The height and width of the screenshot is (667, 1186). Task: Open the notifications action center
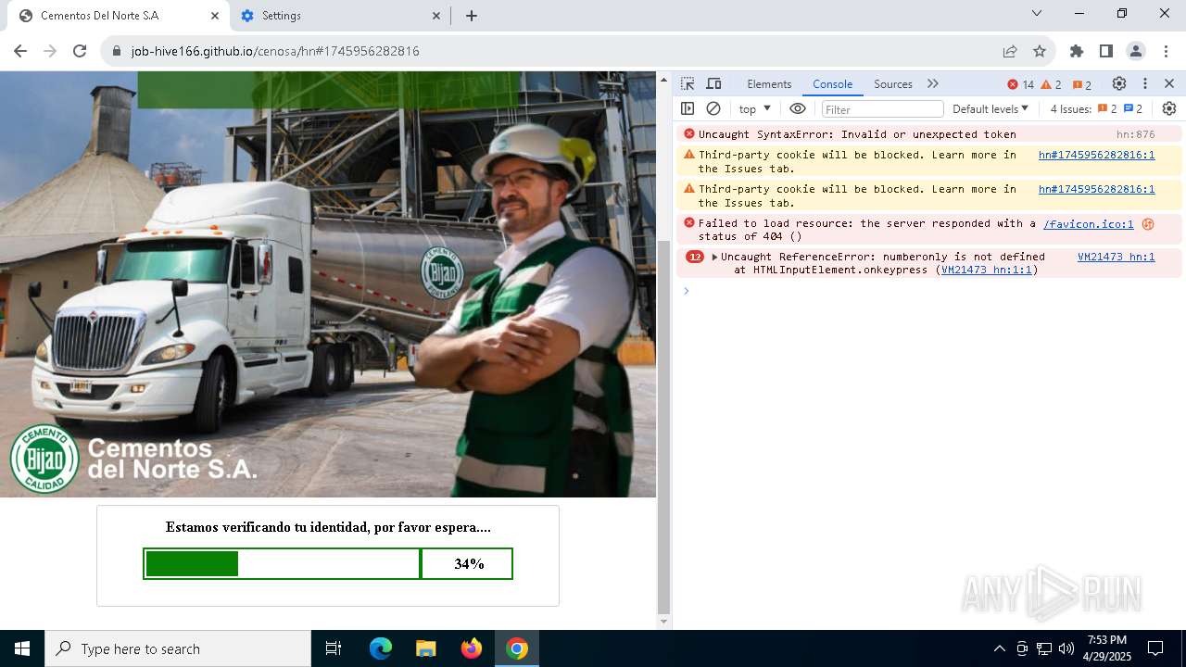tap(1155, 648)
